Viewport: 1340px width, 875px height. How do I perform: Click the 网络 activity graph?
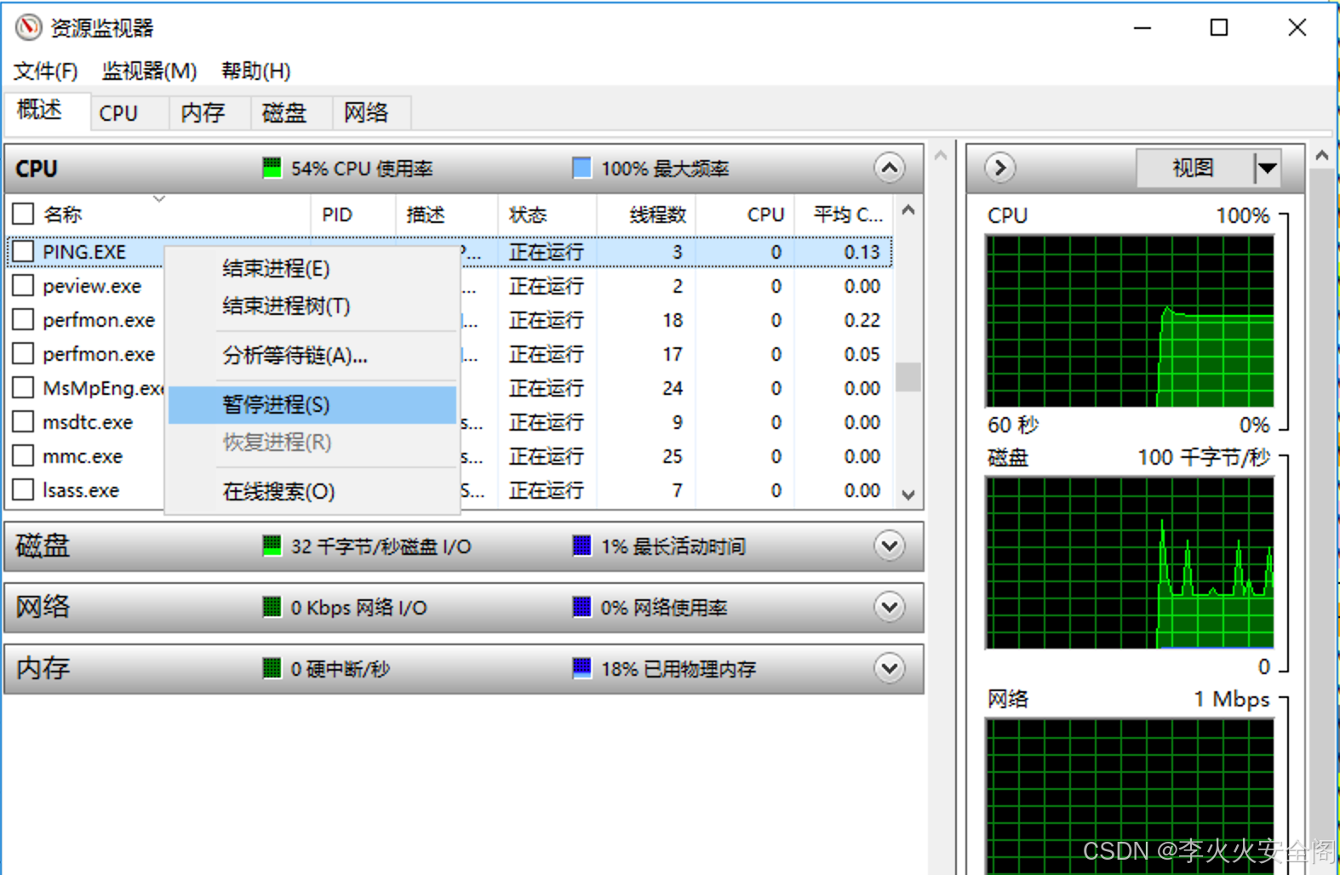[x=1130, y=796]
